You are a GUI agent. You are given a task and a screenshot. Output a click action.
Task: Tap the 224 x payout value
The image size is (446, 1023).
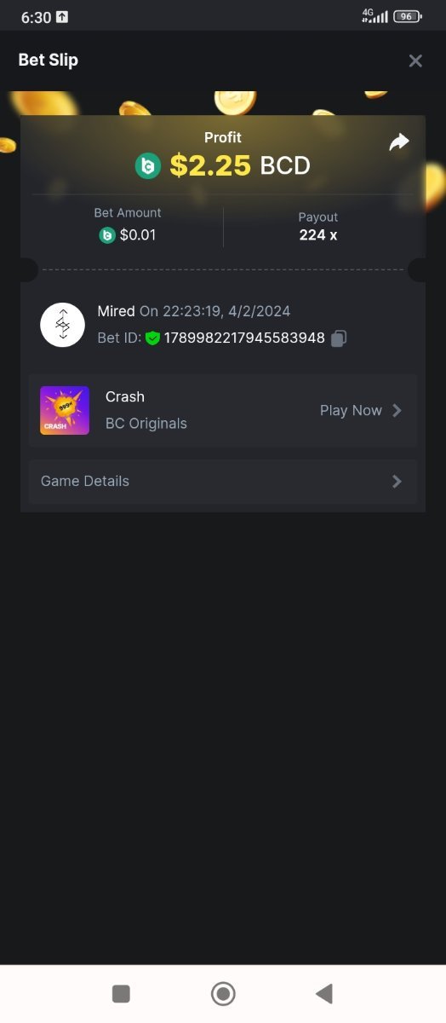[318, 234]
